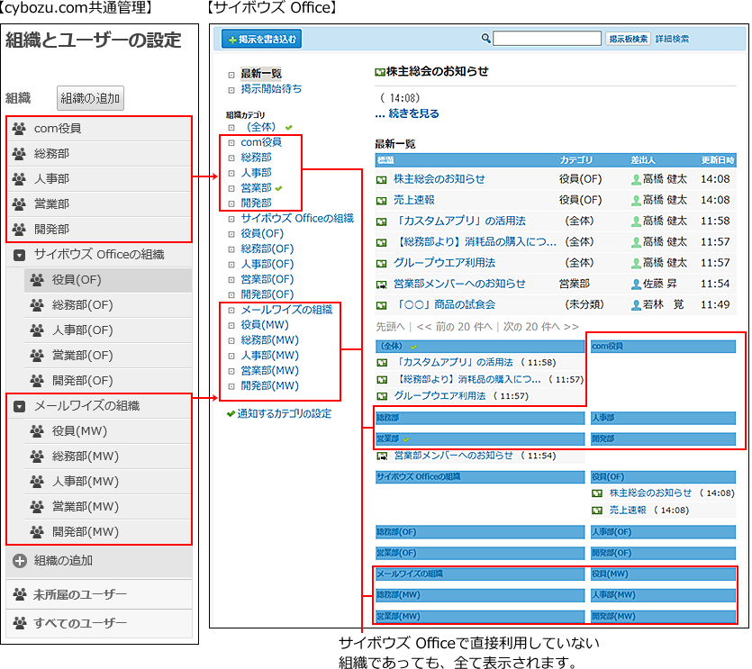Click the group icon next to 総務部 in the left panel
The width and height of the screenshot is (752, 669).
tap(19, 153)
